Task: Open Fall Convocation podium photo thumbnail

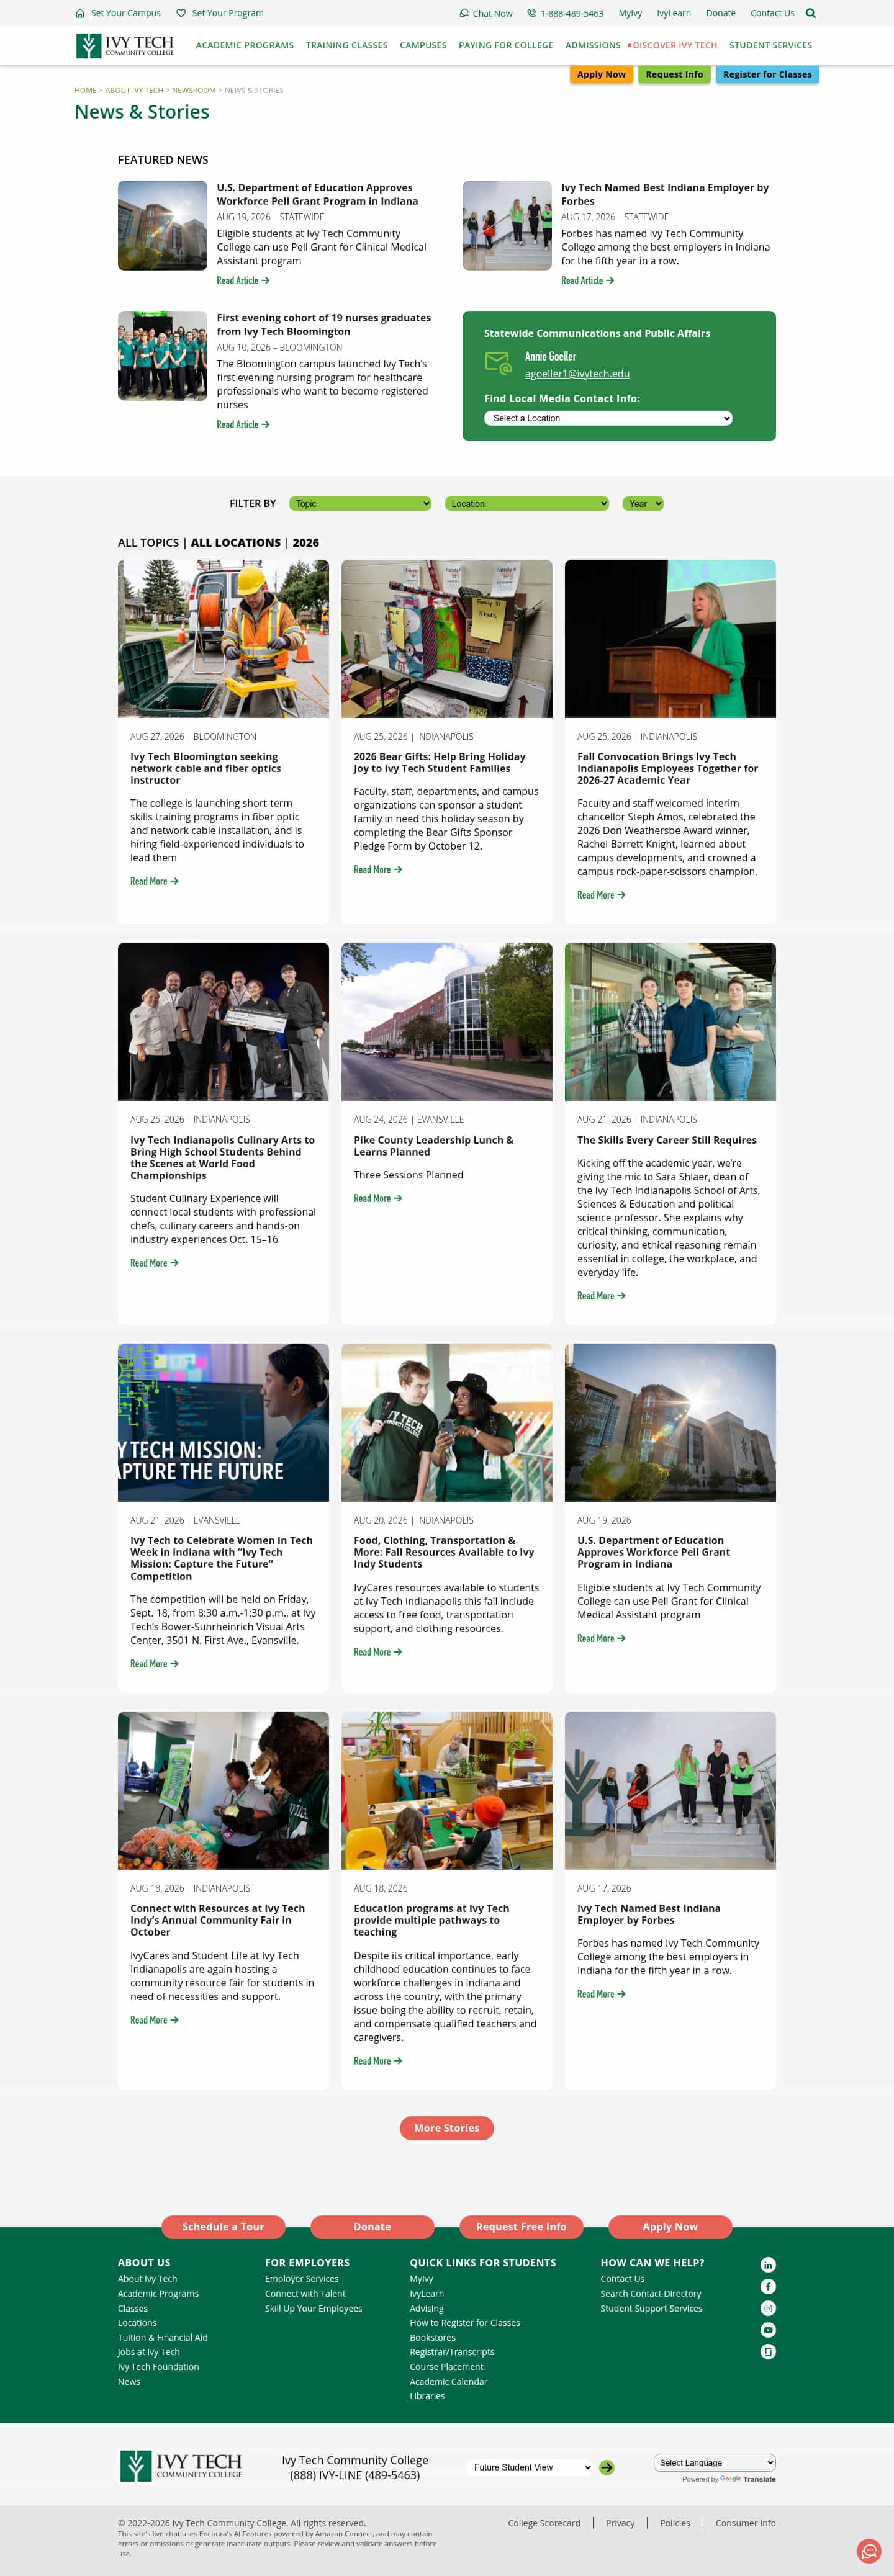Action: pos(670,639)
